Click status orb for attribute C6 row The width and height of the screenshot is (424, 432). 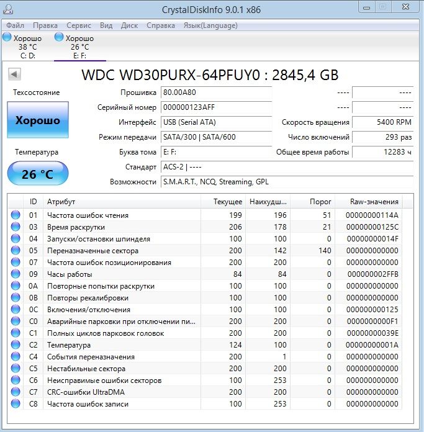coord(16,380)
